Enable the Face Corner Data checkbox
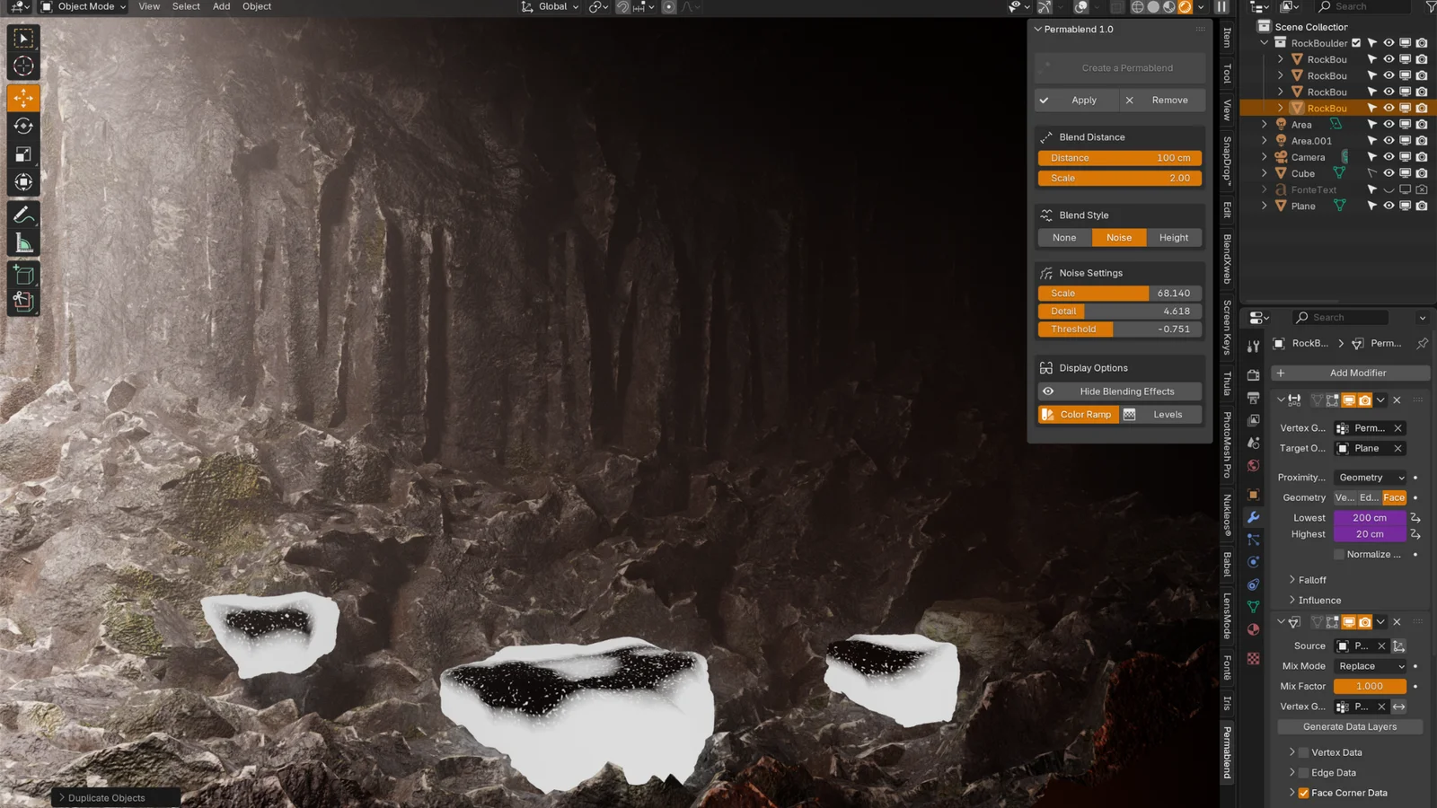 tap(1304, 793)
